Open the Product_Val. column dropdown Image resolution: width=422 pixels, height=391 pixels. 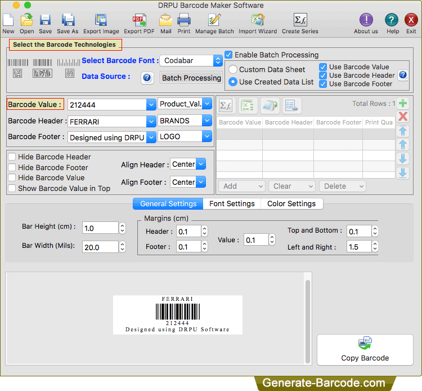206,104
